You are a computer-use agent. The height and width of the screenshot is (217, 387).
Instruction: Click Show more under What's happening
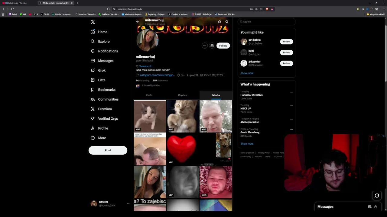[247, 143]
